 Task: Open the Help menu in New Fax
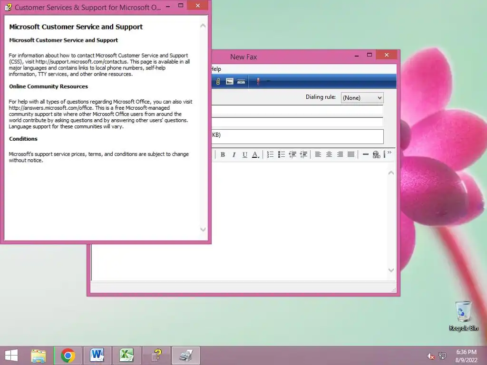coord(216,69)
